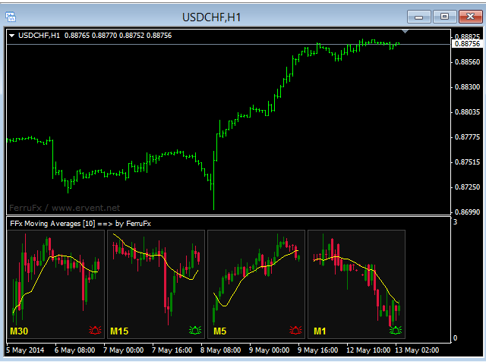This screenshot has width=486, height=364.
Task: Click the M30 timeframe label
Action: click(20, 331)
